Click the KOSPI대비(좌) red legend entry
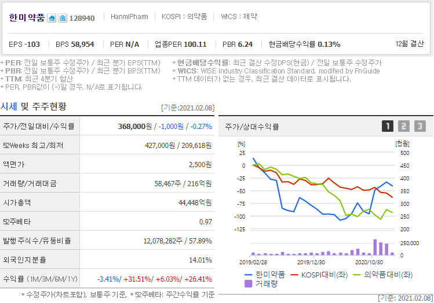434x303 pixels. 319,275
